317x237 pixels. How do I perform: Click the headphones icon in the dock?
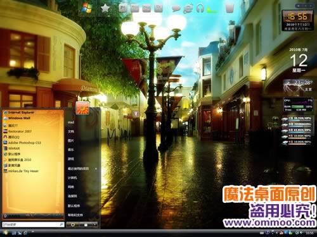pos(200,8)
